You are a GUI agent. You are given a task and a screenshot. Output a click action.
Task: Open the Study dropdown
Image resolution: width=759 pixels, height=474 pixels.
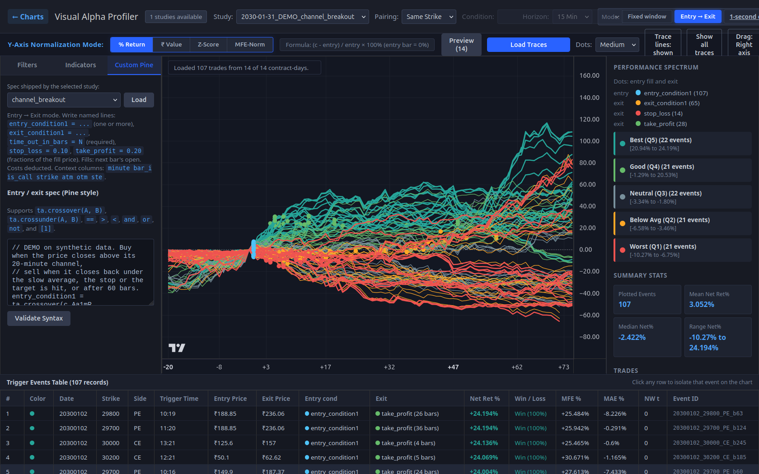[303, 17]
